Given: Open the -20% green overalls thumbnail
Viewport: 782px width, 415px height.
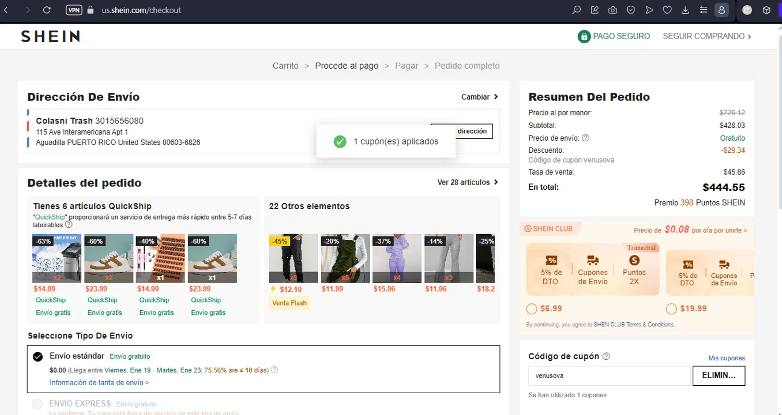Looking at the screenshot, I should point(345,258).
